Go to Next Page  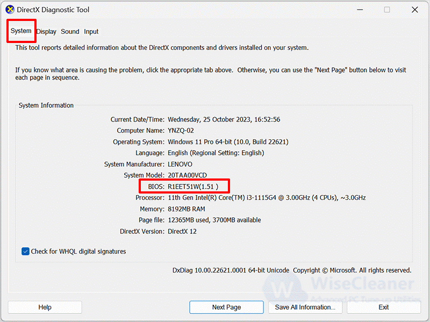click(226, 307)
